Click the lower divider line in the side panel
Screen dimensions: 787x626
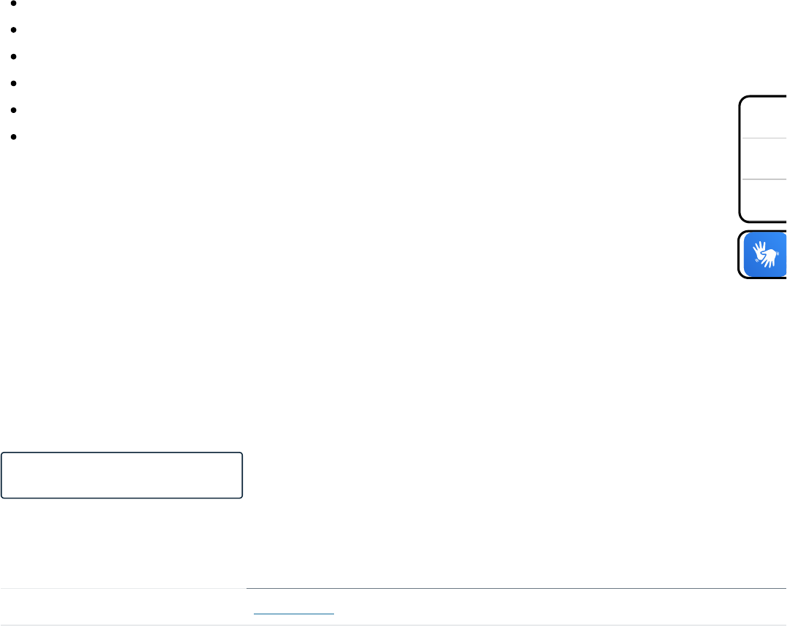pyautogui.click(x=764, y=179)
